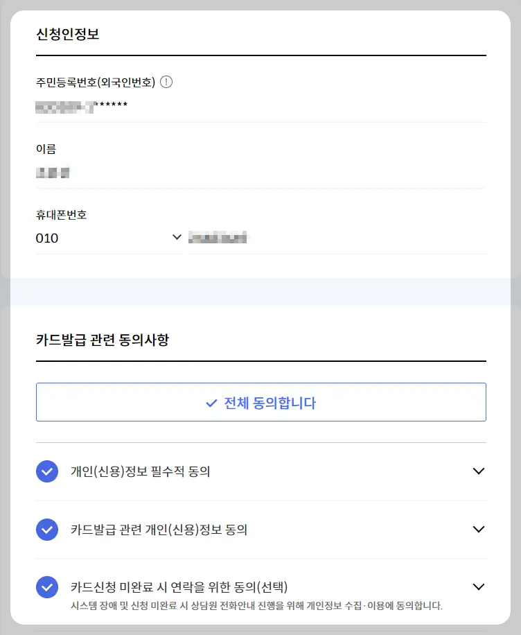Expand the 카드발급 관련 개인(신용)정보 동의 section

(478, 529)
